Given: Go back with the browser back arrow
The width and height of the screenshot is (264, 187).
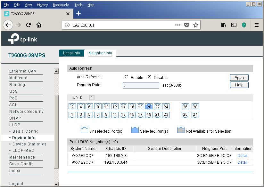Looking at the screenshot, I should tap(8, 25).
